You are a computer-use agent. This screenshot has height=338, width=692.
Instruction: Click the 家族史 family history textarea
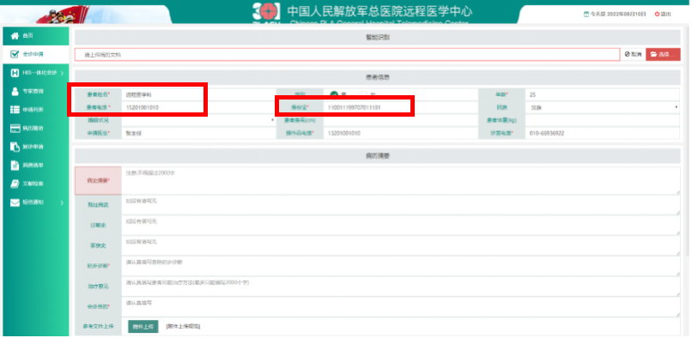(x=401, y=245)
